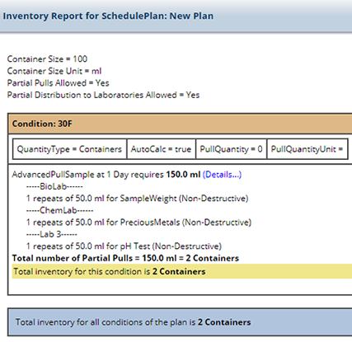Open the Details link for AdvancedPullSample
The image size is (352, 342).
[222, 175]
